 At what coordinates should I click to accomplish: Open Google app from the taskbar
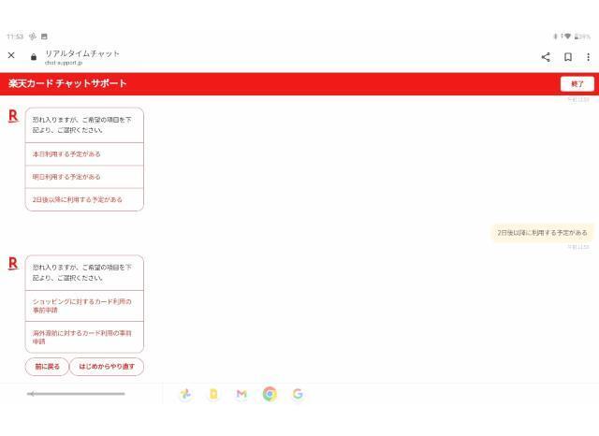click(x=298, y=394)
